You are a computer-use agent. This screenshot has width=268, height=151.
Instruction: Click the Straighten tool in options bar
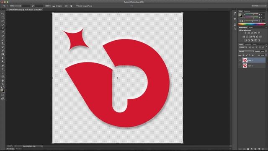(57, 6)
